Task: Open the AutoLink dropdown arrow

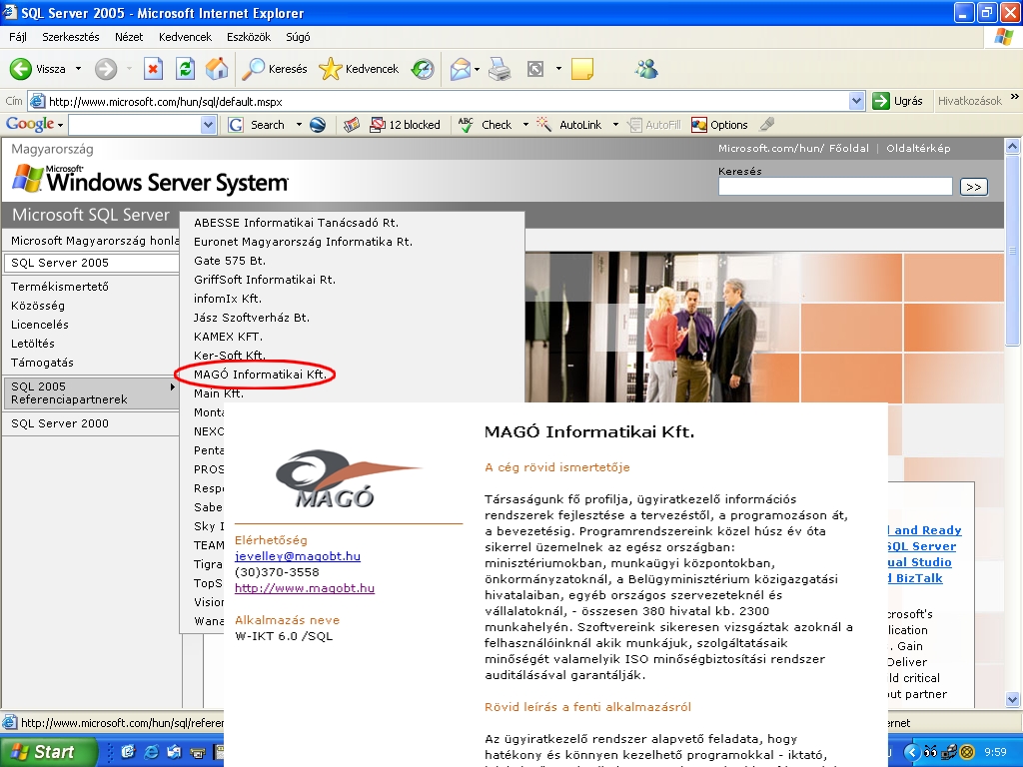Action: pos(615,125)
